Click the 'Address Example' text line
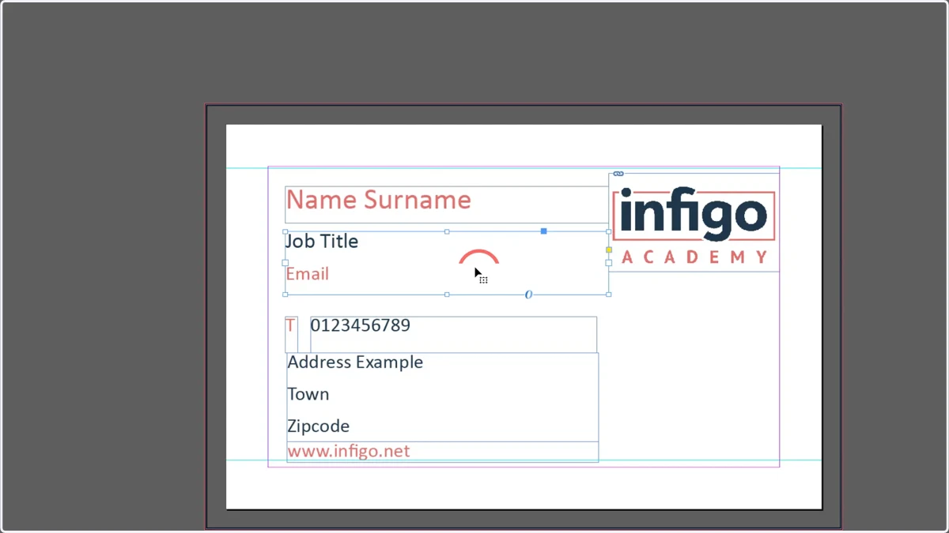This screenshot has width=949, height=533. point(355,362)
